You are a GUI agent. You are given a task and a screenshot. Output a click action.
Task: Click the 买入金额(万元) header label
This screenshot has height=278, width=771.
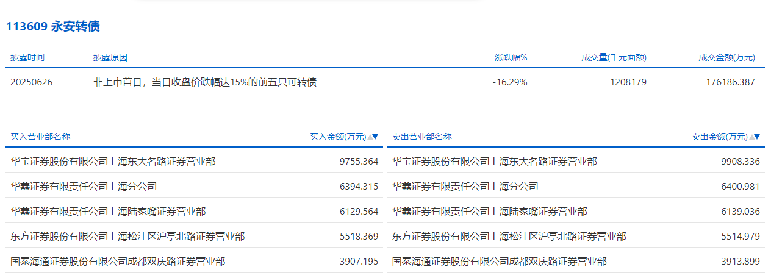click(x=338, y=137)
